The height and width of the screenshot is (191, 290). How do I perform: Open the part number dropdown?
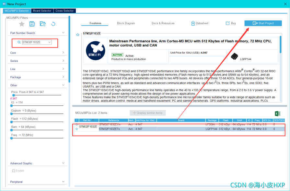point(49,42)
